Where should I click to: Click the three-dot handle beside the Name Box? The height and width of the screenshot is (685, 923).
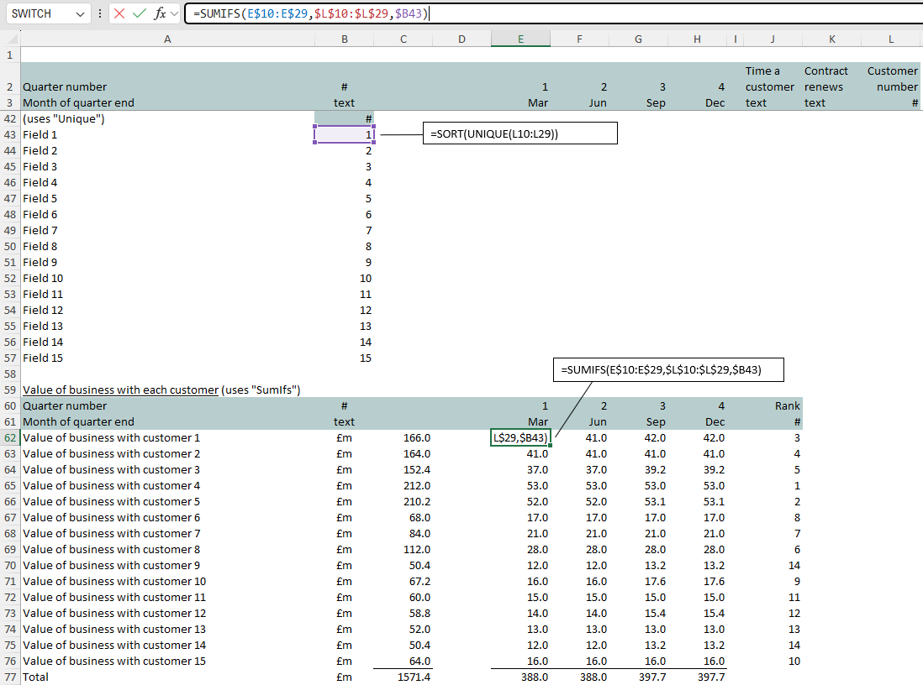click(x=101, y=13)
